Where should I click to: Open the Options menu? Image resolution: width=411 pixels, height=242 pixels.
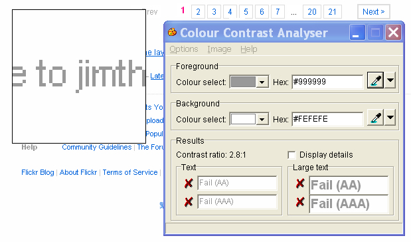[184, 49]
